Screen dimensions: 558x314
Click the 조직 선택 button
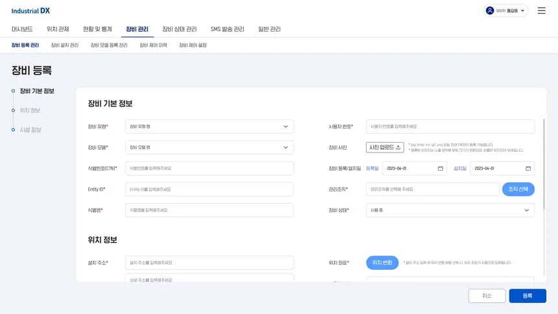[518, 189]
